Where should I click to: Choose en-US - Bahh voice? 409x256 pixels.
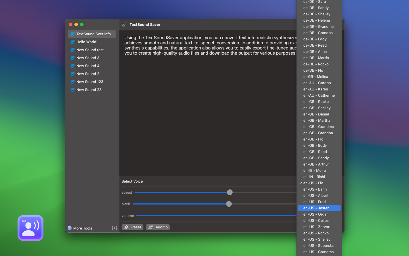click(x=319, y=189)
